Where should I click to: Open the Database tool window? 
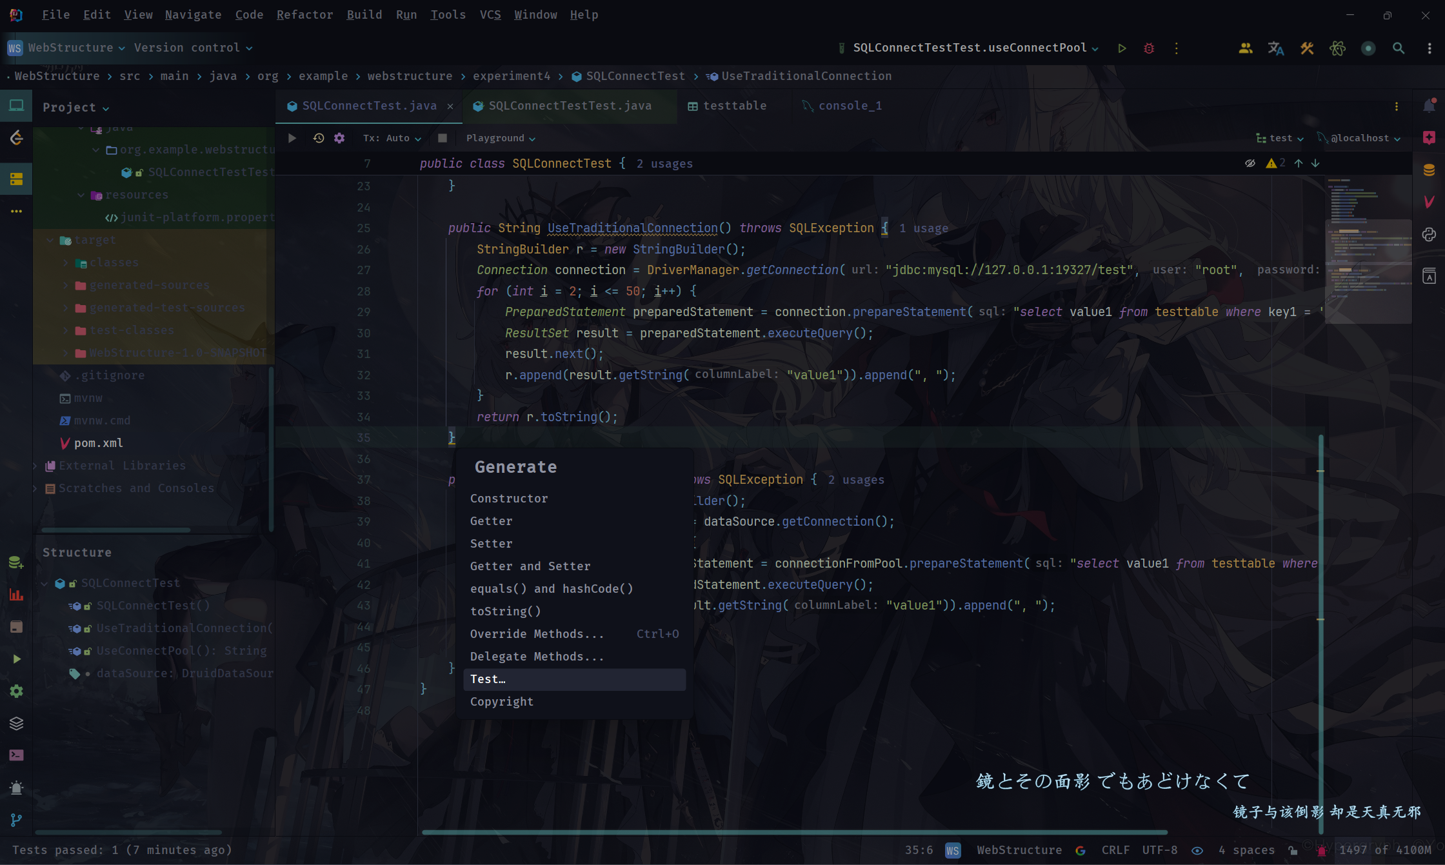pos(1430,170)
